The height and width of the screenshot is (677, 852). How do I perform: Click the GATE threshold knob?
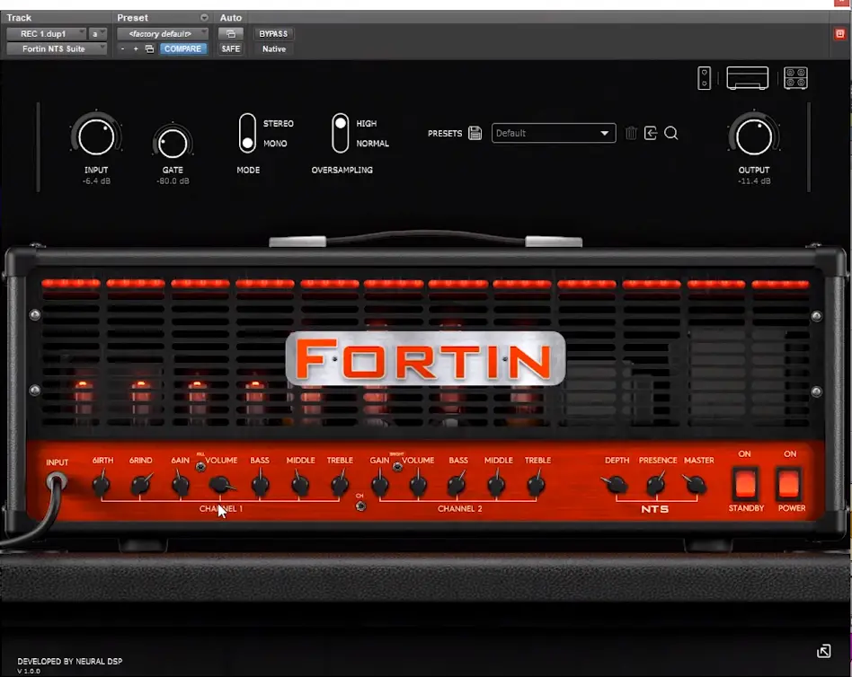pos(173,144)
